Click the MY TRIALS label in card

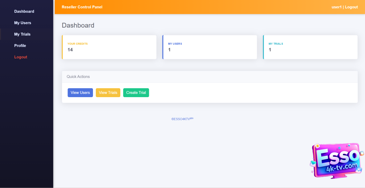click(276, 44)
